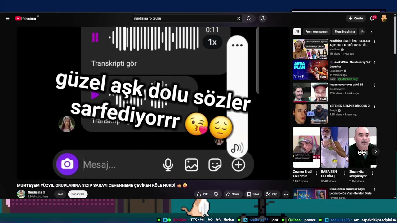The image size is (397, 223).
Task: Open options for Rönesansın huzursuz beyni video
Action: [375, 190]
